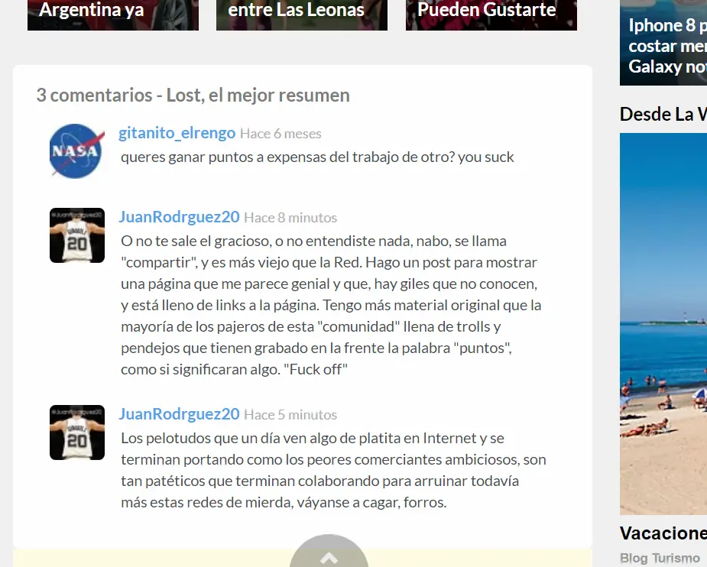Viewport: 707px width, 567px height.
Task: Open gitanito_elrengo user profile link
Action: (x=177, y=133)
